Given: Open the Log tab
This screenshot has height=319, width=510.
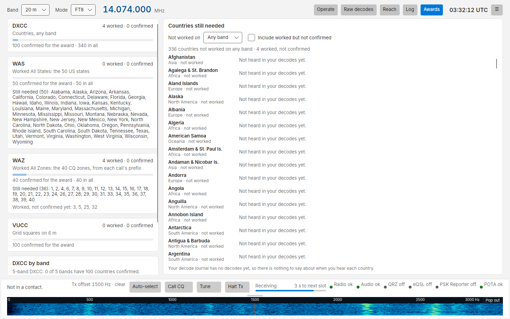Looking at the screenshot, I should click(x=410, y=10).
